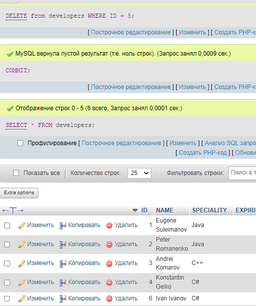The width and height of the screenshot is (256, 306).
Task: Select the checkbox for Eugene Suleimanov row
Action: 7,226
